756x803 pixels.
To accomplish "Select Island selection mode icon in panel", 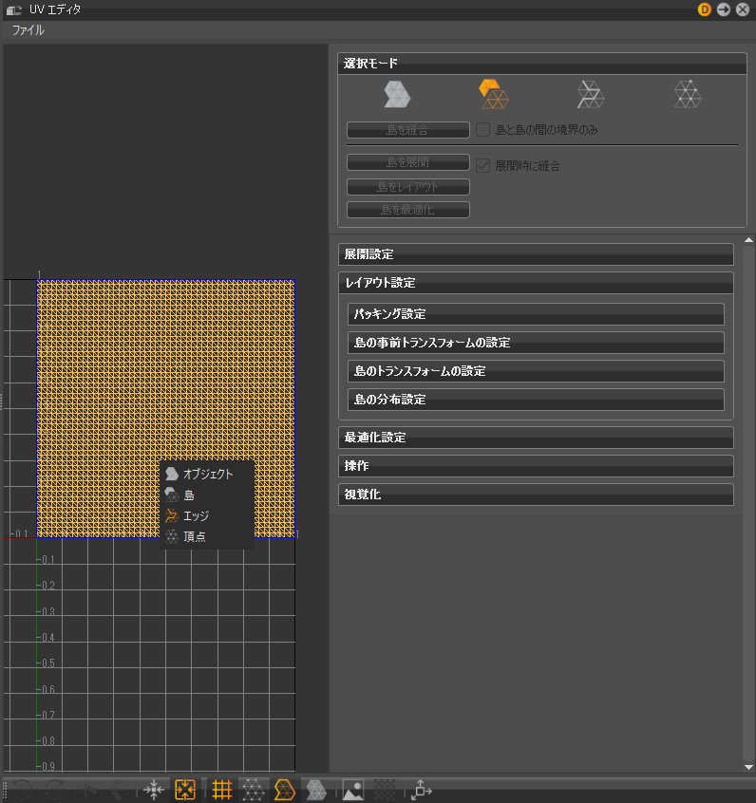I will [x=494, y=94].
